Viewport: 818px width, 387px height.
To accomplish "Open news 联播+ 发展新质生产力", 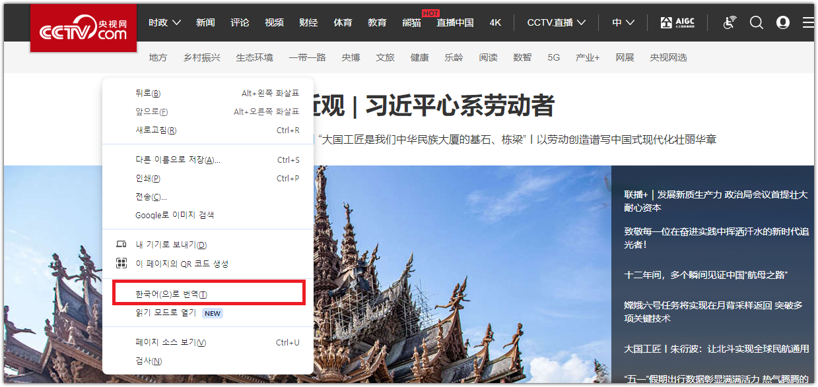I will click(716, 201).
